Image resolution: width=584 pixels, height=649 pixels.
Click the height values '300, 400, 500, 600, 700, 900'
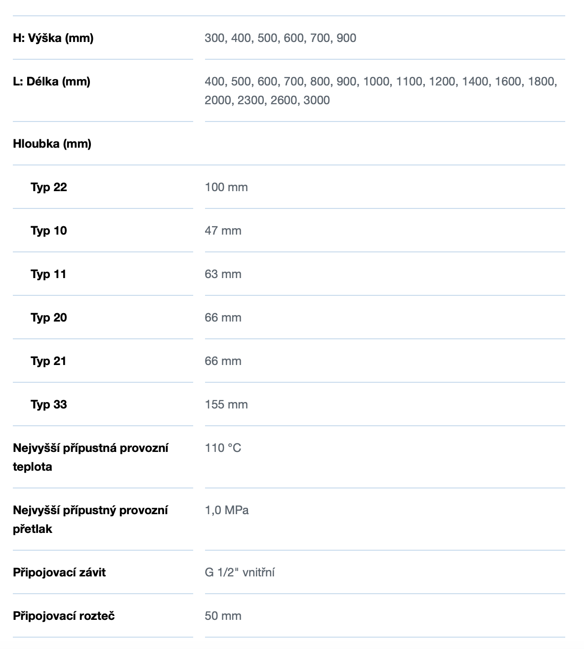pyautogui.click(x=280, y=38)
